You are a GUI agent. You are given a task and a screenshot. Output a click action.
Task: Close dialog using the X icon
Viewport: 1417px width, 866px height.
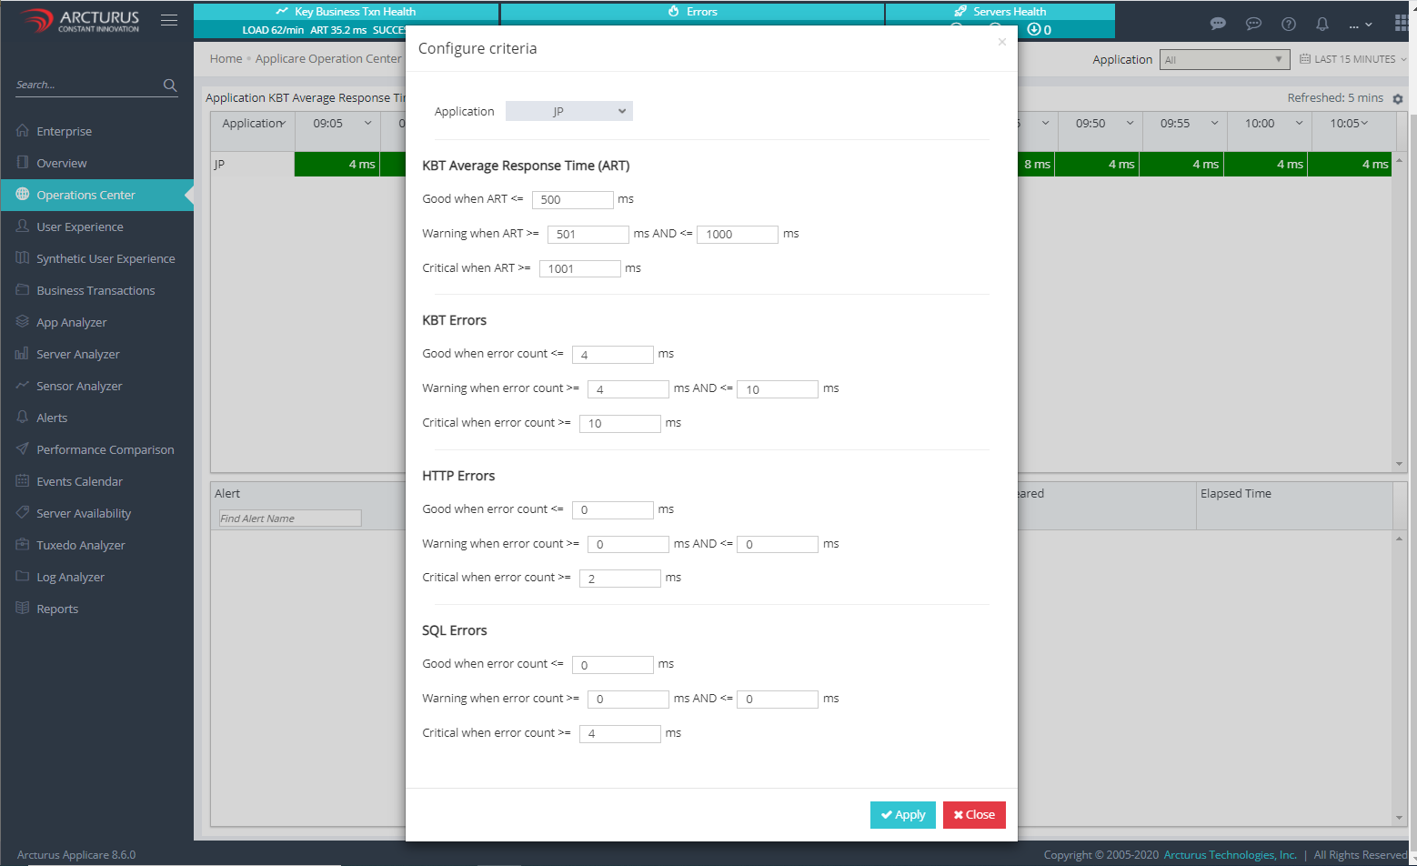(1001, 42)
